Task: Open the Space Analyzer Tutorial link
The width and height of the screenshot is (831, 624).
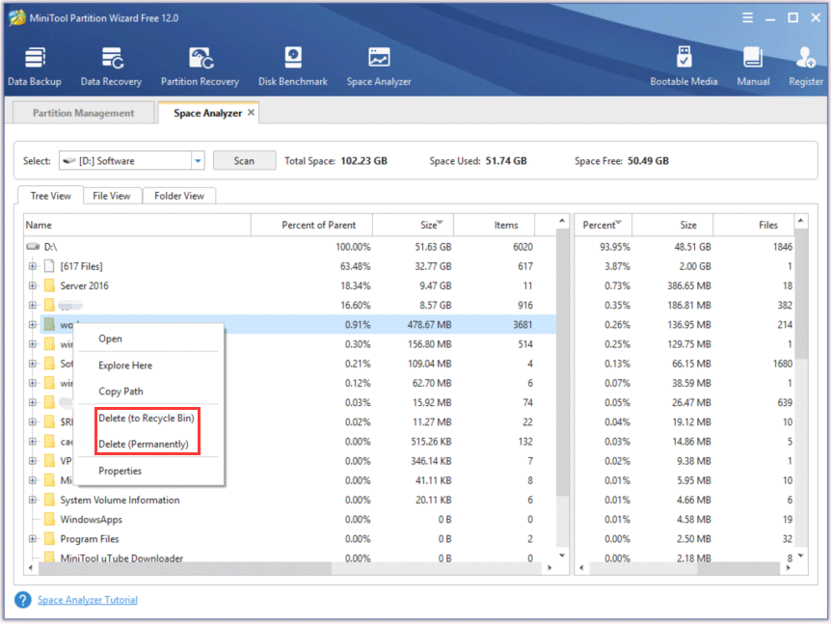Action: click(x=88, y=600)
